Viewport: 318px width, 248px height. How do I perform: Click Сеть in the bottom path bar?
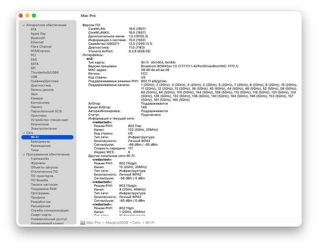[x=136, y=222]
